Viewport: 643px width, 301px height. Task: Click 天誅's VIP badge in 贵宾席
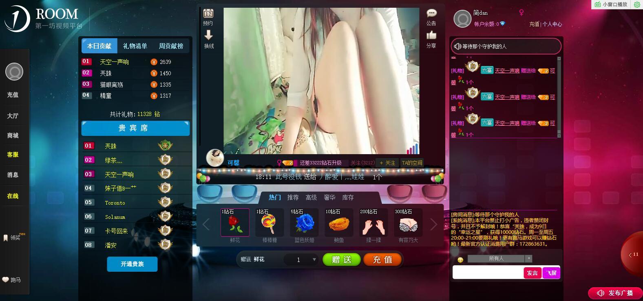point(165,145)
